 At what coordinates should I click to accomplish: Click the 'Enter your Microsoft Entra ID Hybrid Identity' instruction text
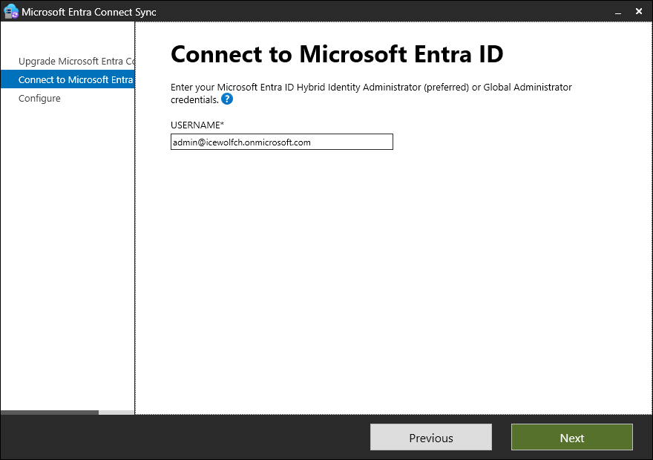coord(371,93)
